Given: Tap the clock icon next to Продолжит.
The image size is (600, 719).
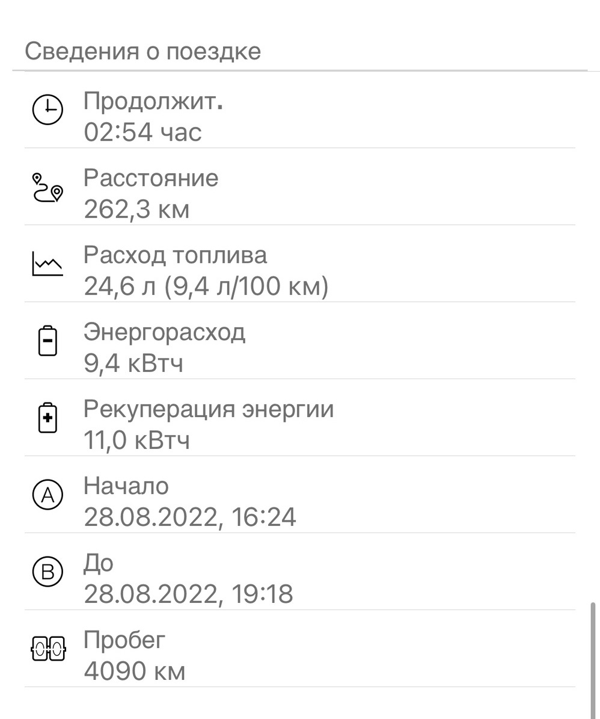Looking at the screenshot, I should pyautogui.click(x=47, y=110).
